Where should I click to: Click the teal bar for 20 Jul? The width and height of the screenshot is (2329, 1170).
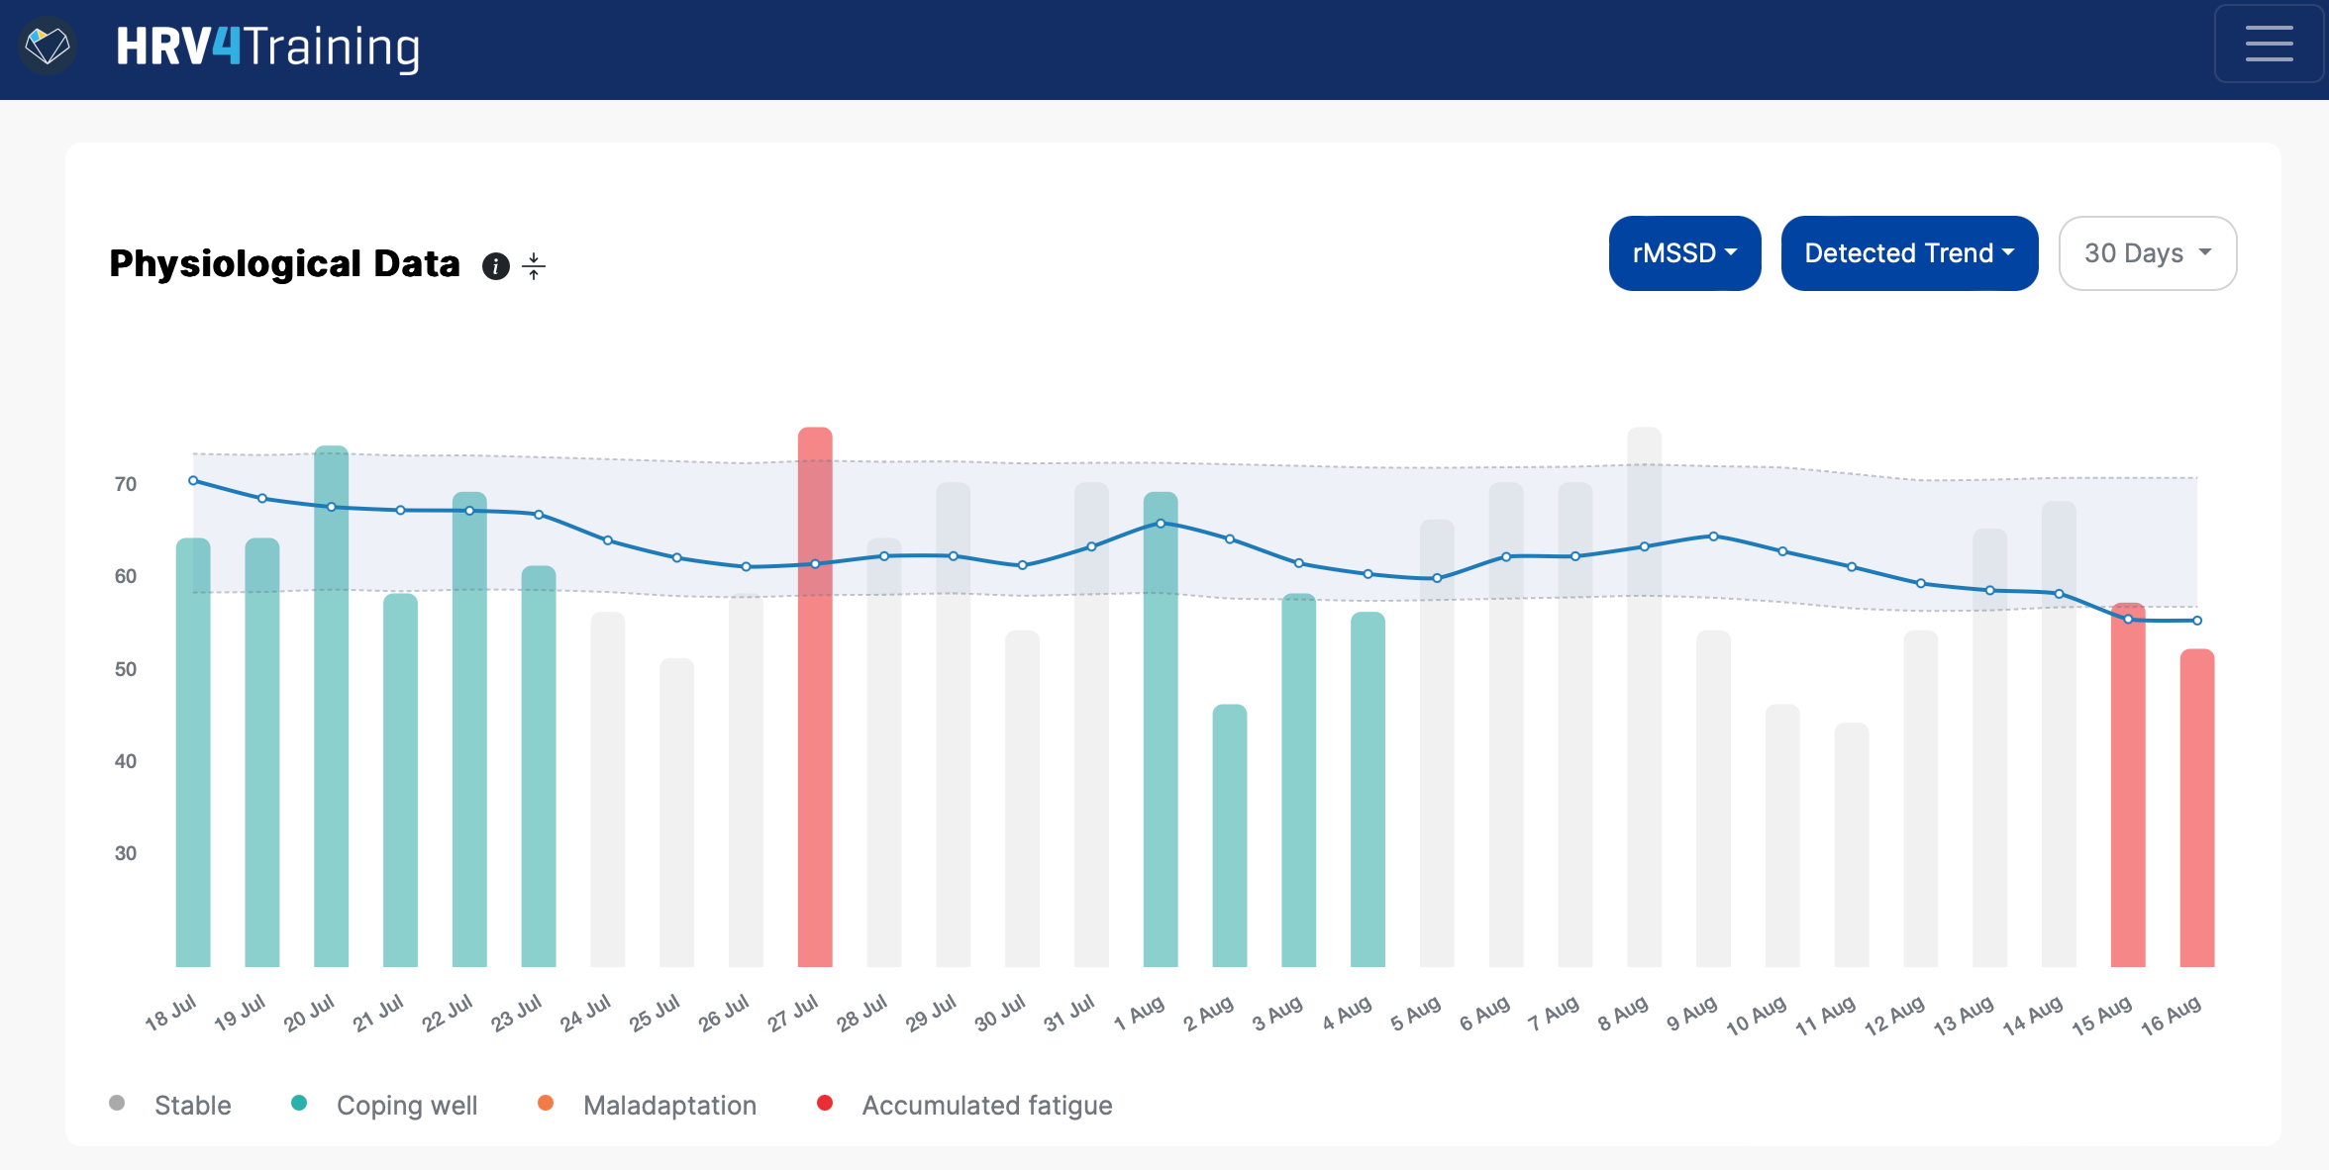pos(331,752)
